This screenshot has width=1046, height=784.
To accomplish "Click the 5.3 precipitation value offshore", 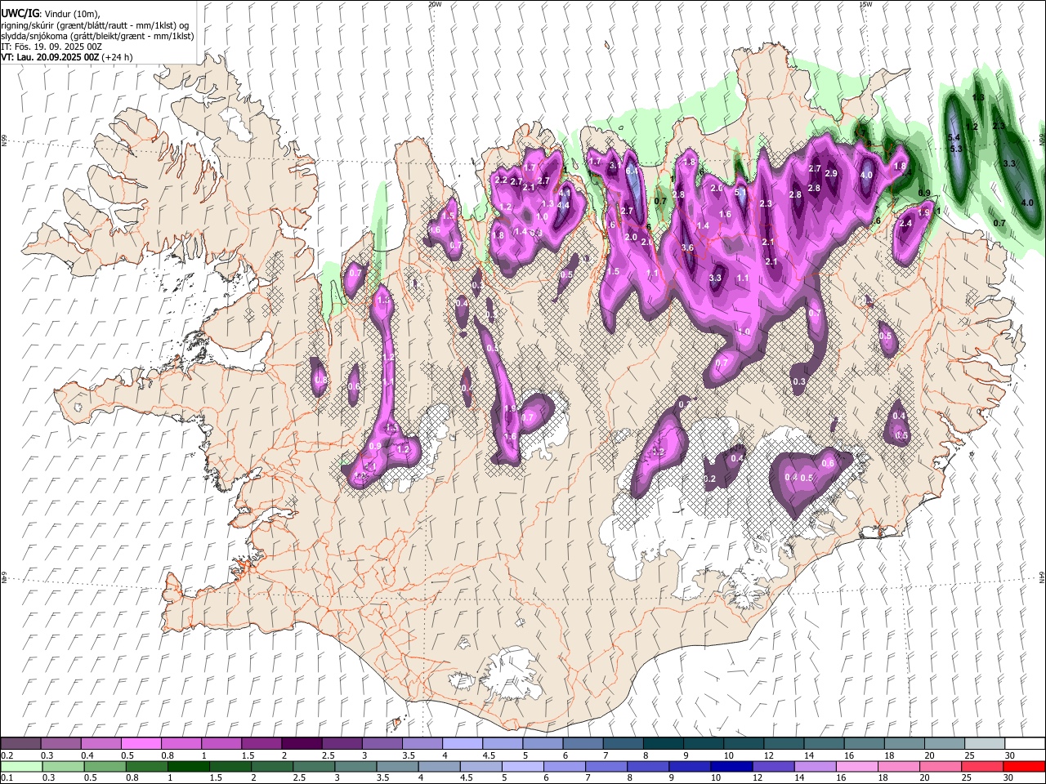I will coord(957,149).
